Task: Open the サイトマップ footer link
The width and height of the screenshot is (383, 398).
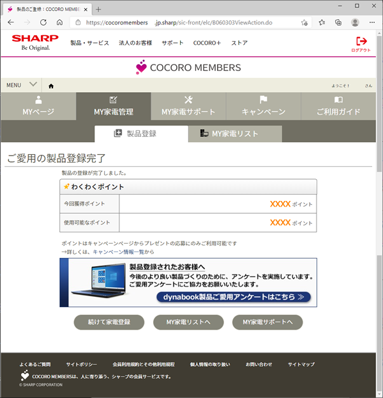Action: click(301, 365)
